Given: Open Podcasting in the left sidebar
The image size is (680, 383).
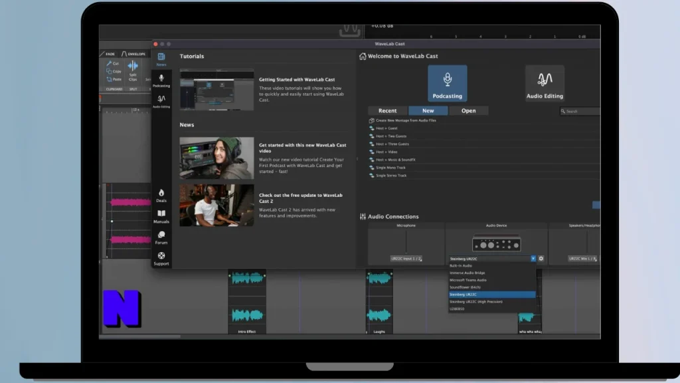Looking at the screenshot, I should 161,80.
